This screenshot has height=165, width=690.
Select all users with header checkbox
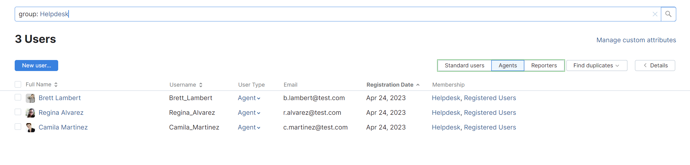coord(18,84)
